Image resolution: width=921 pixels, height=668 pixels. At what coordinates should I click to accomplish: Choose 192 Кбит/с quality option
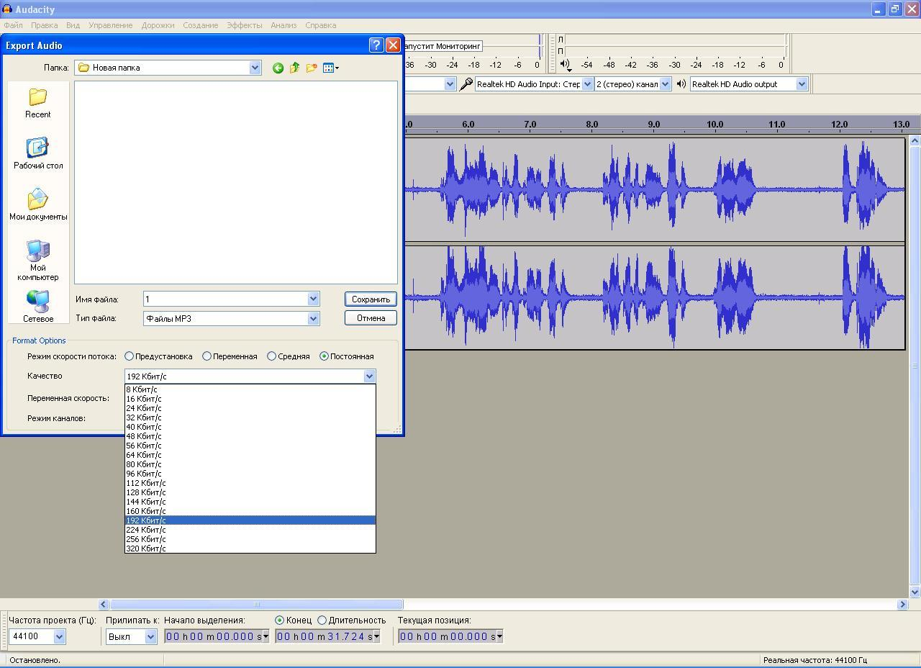click(x=250, y=520)
